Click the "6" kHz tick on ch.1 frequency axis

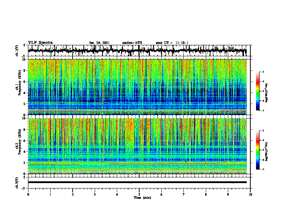pyautogui.click(x=25, y=82)
